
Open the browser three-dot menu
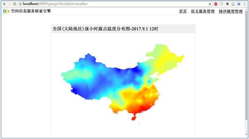(245, 4)
